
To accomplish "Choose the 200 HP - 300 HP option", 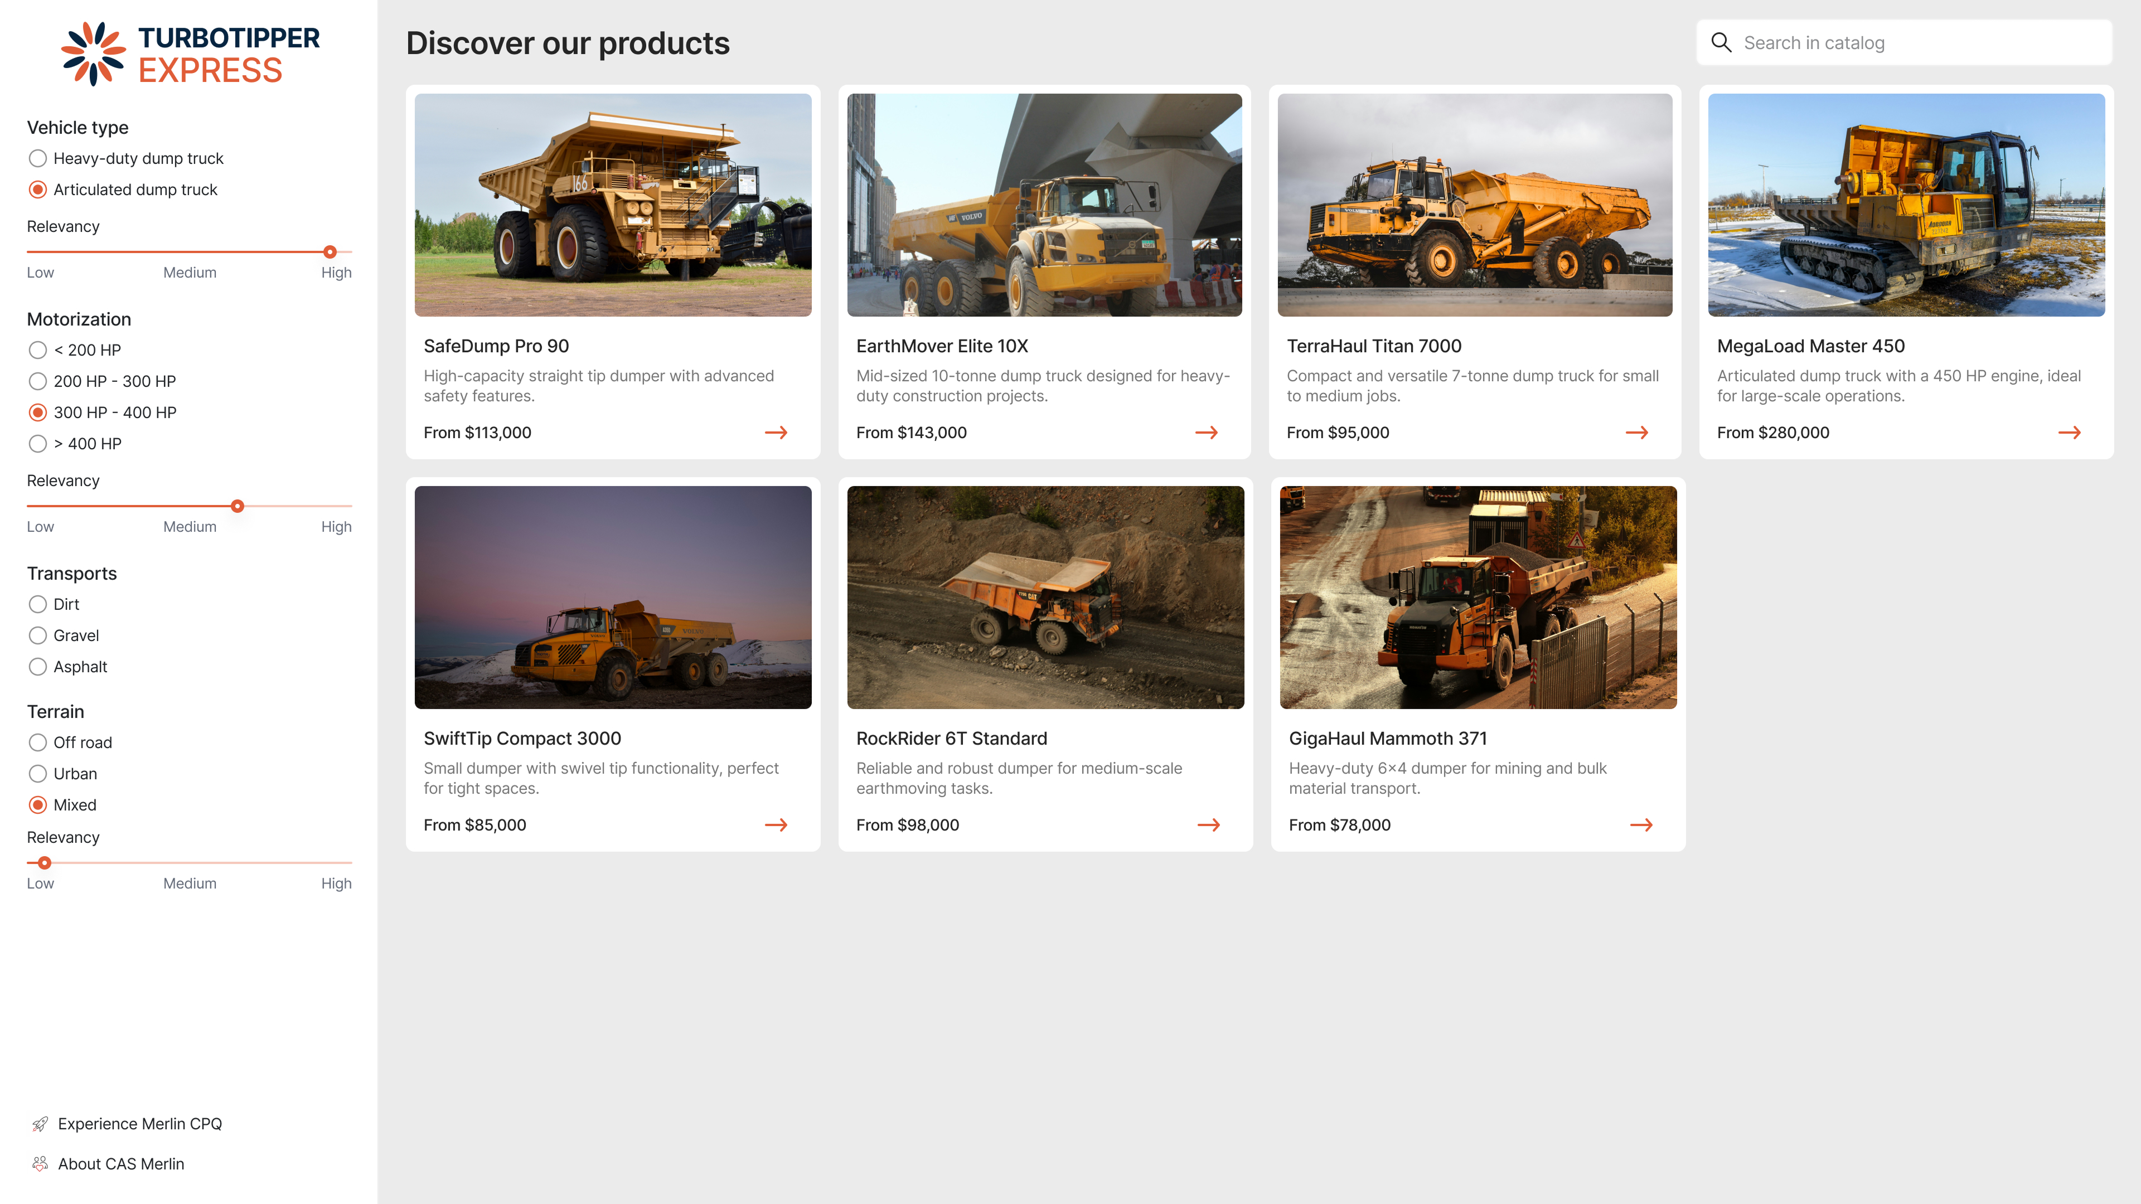I will click(37, 381).
